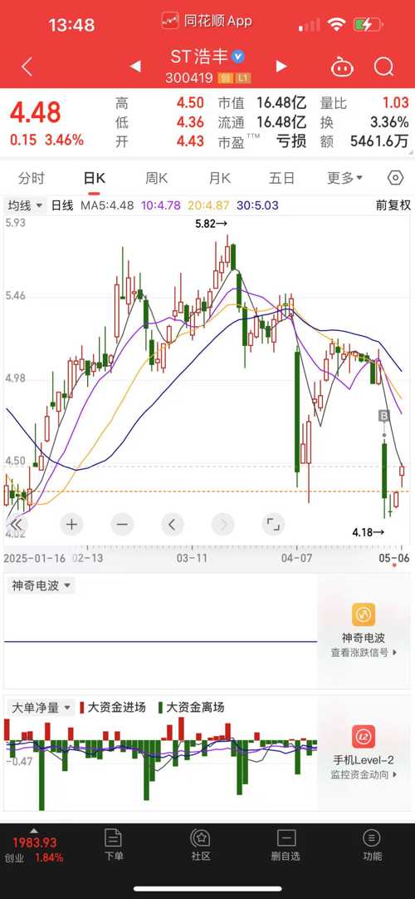Zoom out chart with minus button
Screen dimensions: 415x899
(121, 524)
